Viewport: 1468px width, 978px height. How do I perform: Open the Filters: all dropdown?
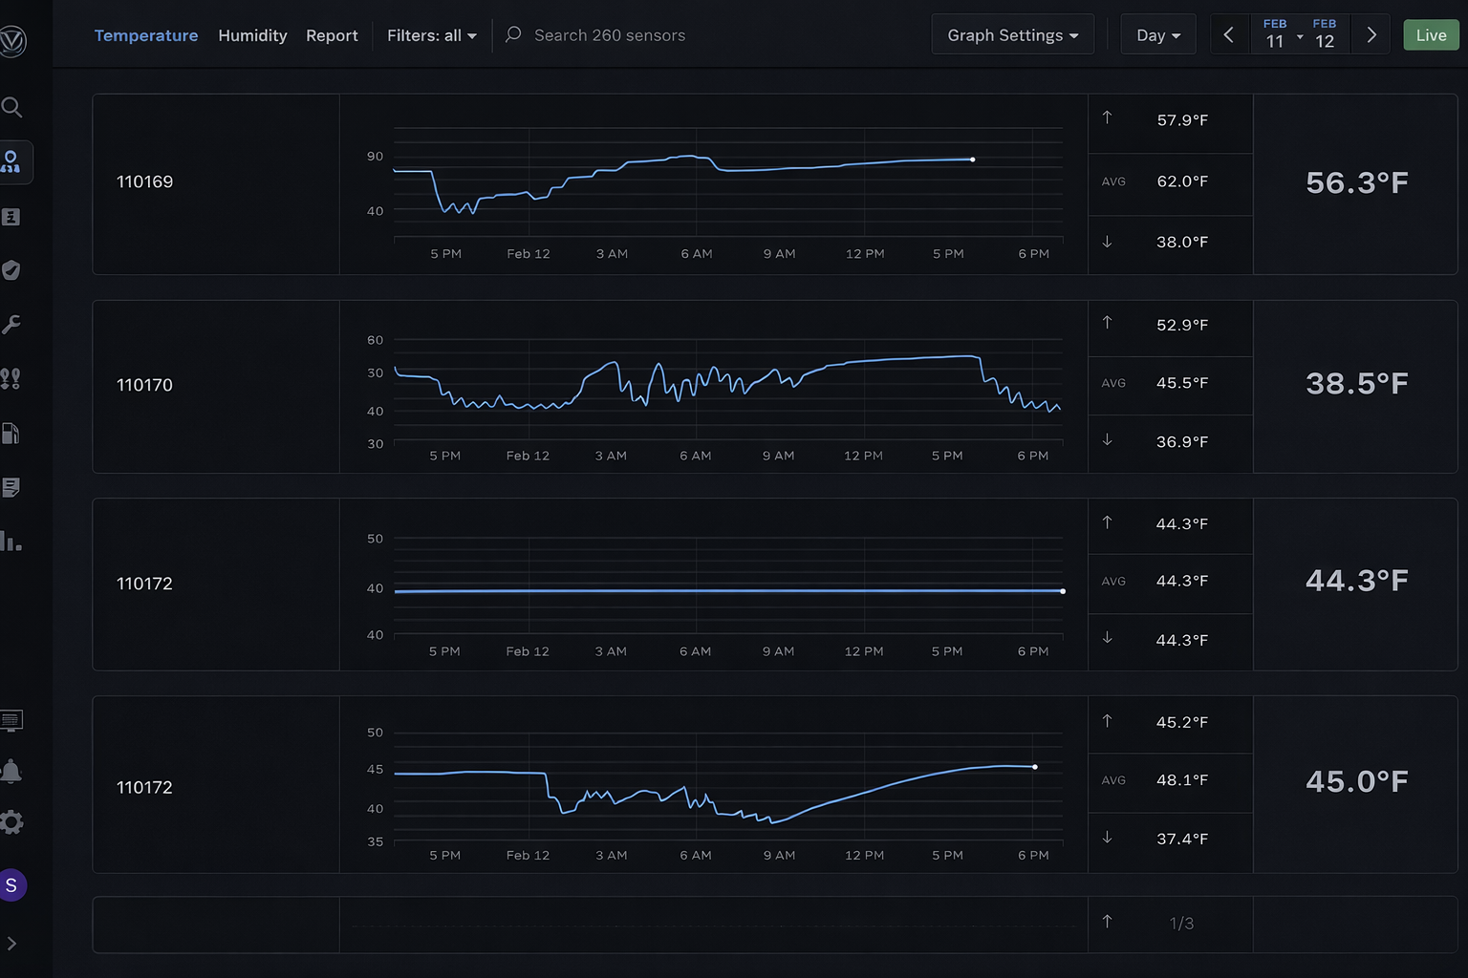[x=431, y=35]
